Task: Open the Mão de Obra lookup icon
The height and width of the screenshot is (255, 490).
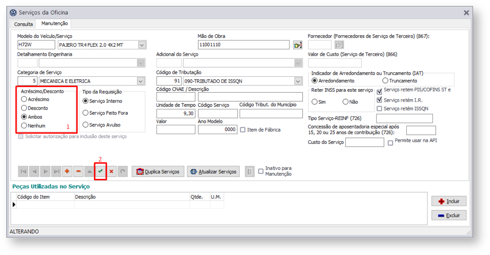Action: click(x=298, y=45)
